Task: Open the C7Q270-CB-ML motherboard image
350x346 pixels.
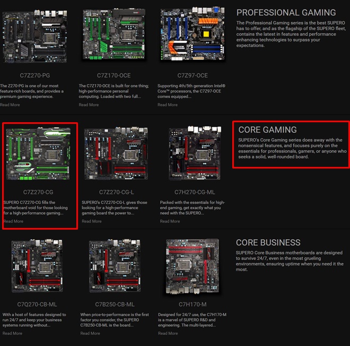Action: tap(37, 266)
